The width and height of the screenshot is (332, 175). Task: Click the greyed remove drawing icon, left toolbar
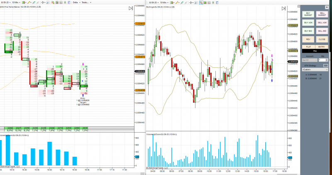pyautogui.click(x=38, y=2)
